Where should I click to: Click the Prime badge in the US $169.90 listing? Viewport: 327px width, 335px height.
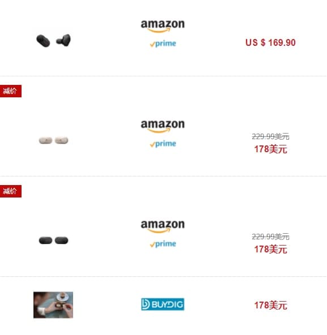(x=163, y=44)
